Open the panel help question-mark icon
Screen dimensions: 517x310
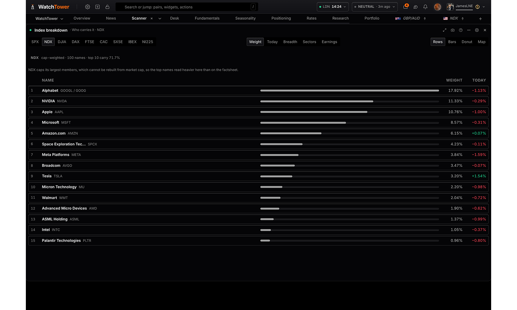(x=461, y=30)
